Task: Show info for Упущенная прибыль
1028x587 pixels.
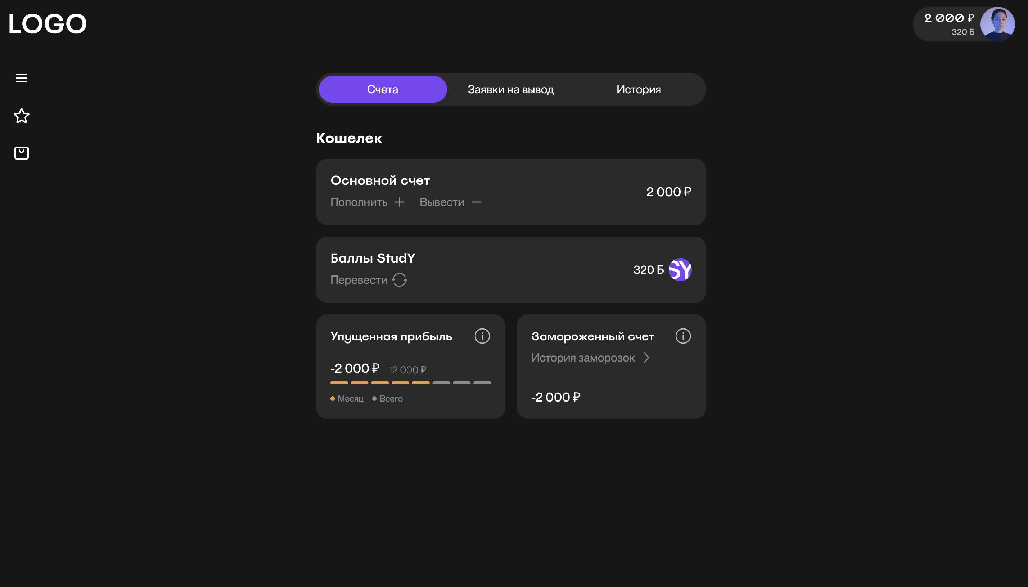Action: 482,336
